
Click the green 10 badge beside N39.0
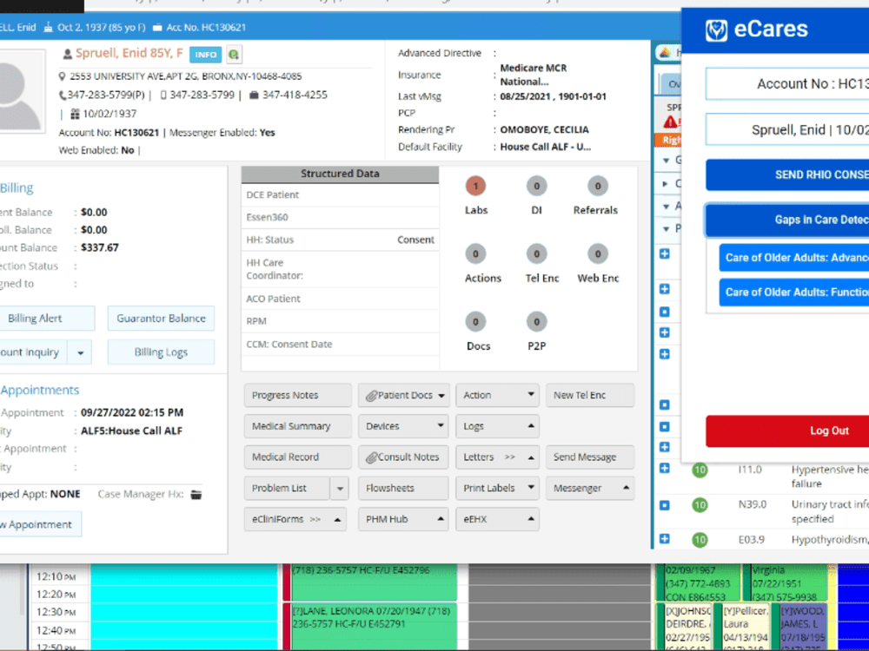pos(700,505)
